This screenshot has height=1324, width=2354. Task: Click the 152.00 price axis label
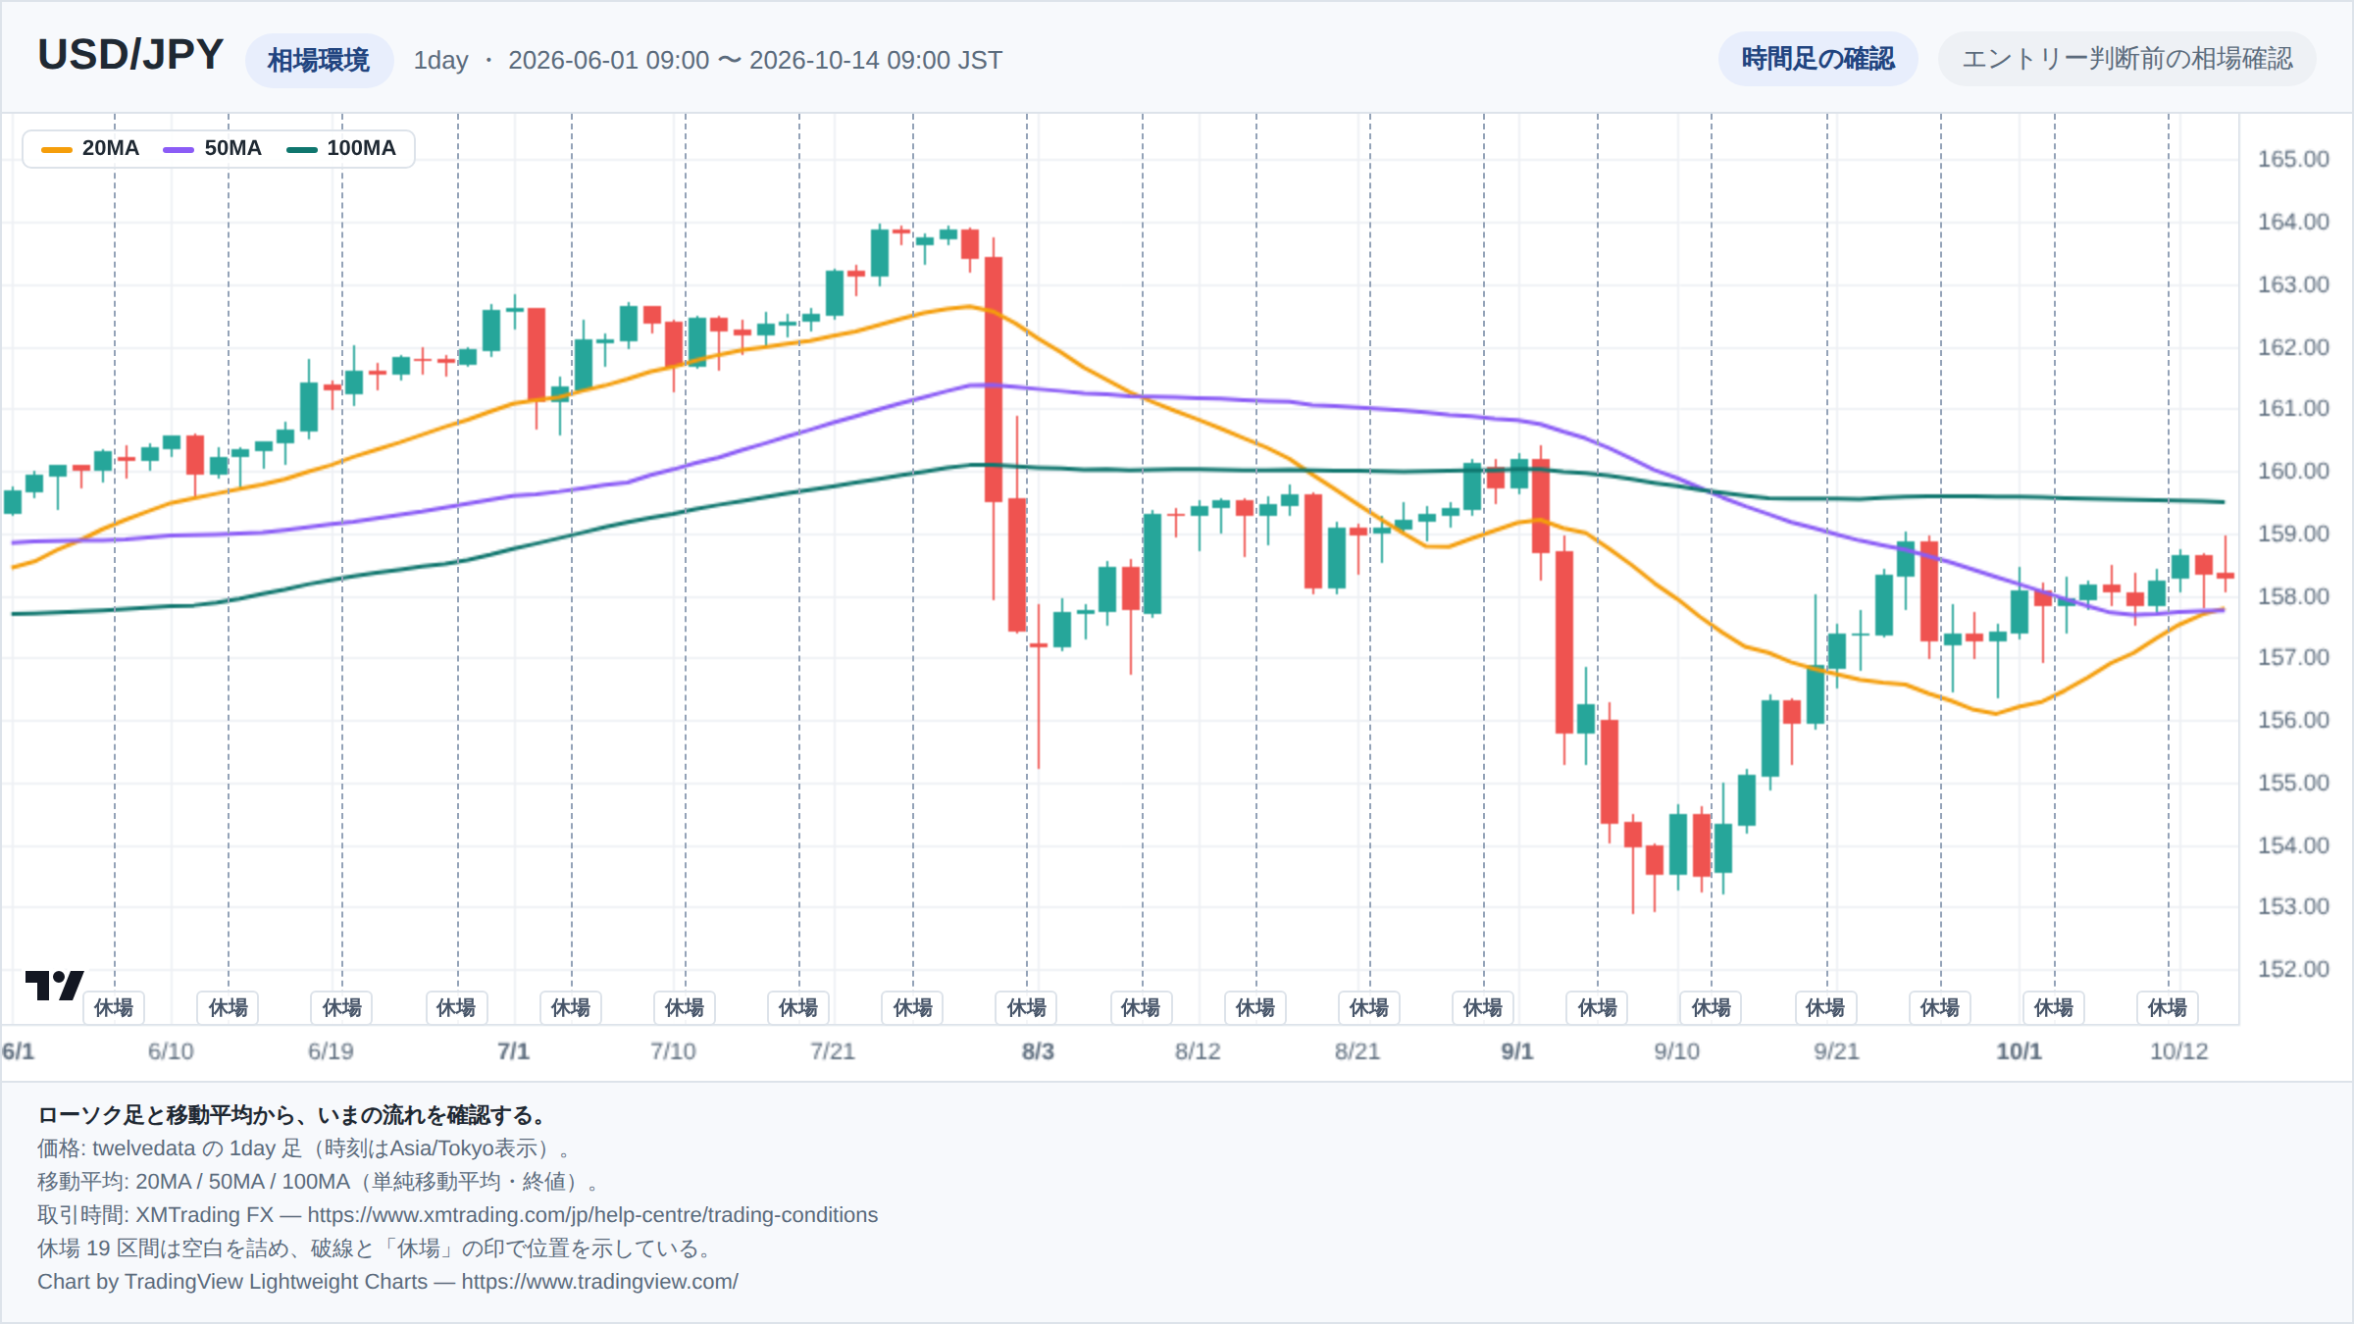point(2293,969)
